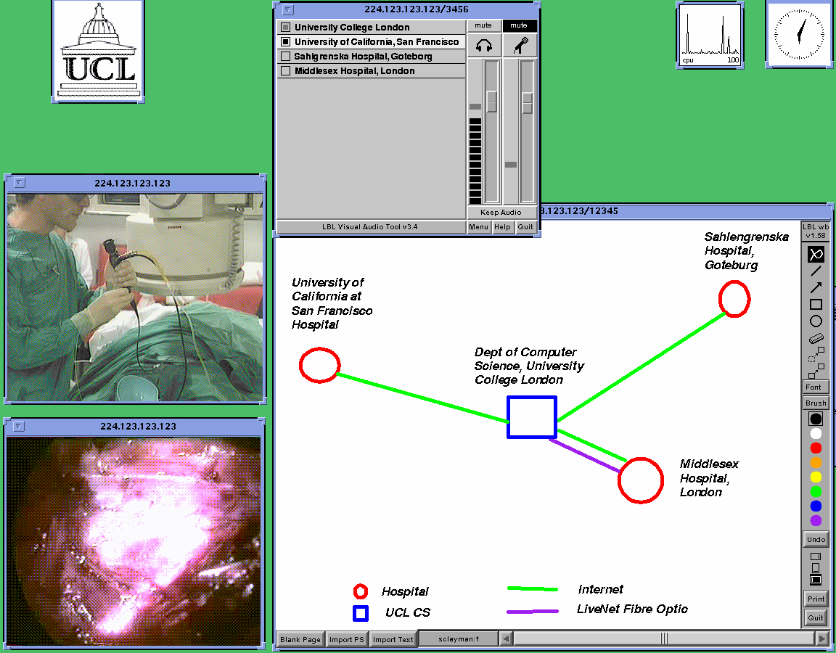Click the '224.123.123.123/3456' audio tool title
Image resolution: width=836 pixels, height=653 pixels.
(417, 9)
